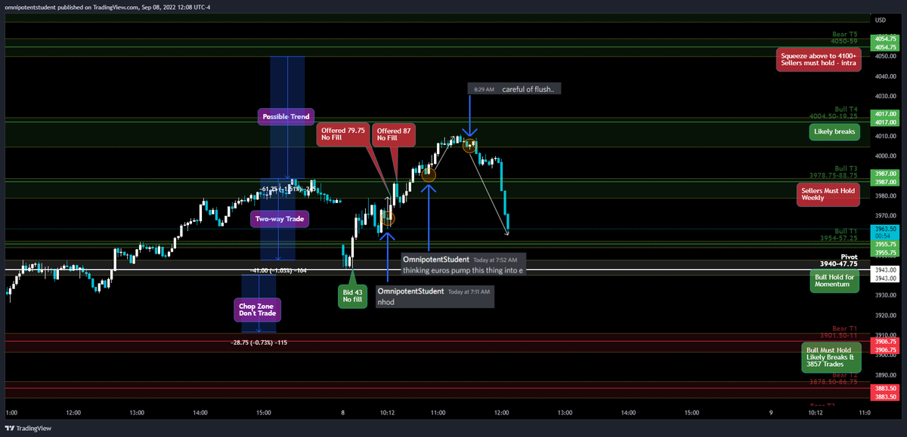Viewport: 907px width, 437px height.
Task: Click the "Bear T5 4050-59" level text
Action: tap(844, 38)
